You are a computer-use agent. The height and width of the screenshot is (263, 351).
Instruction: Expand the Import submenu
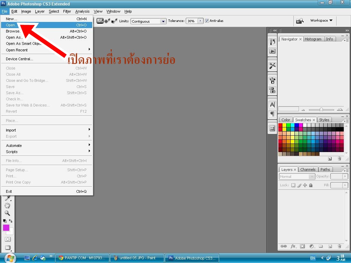coord(47,130)
